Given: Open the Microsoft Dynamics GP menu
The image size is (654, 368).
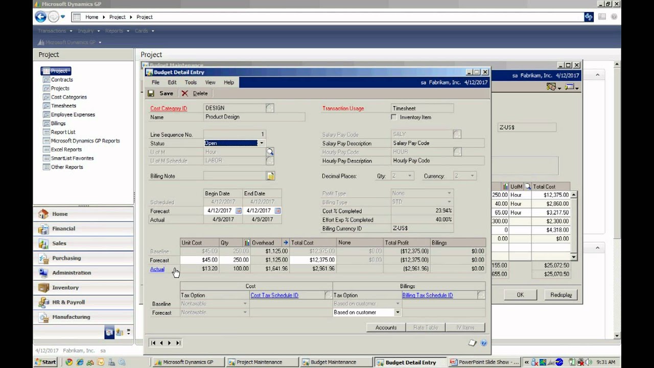Looking at the screenshot, I should click(x=71, y=42).
